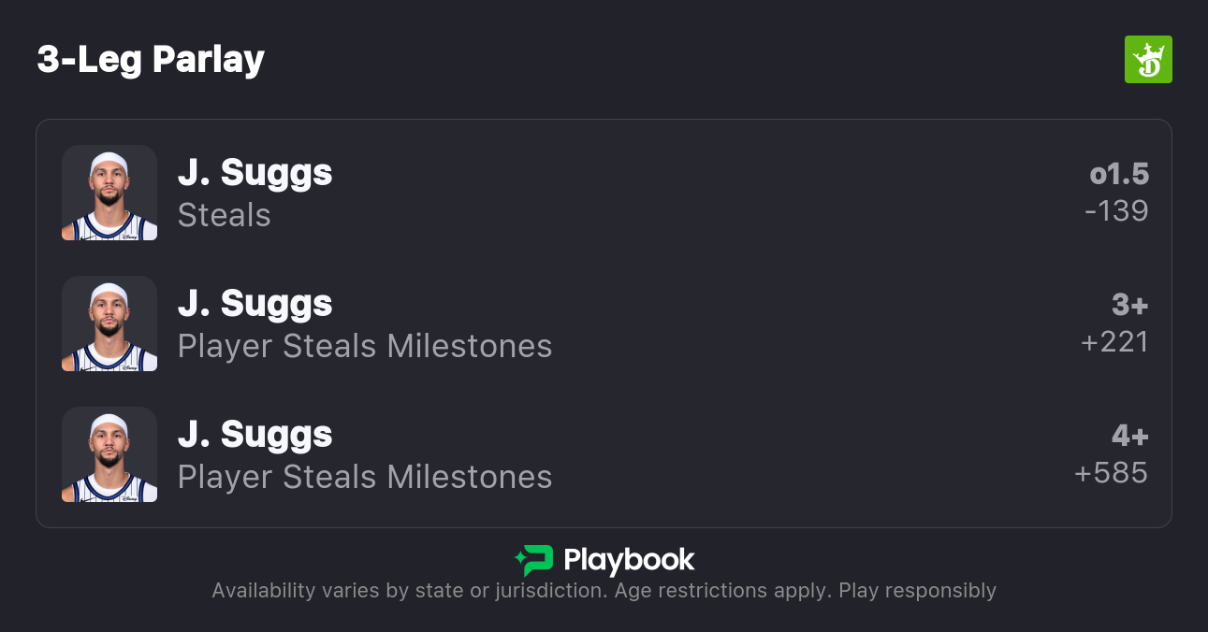Click Suggs headshot in the o1.5 Steals leg
Viewport: 1208px width, 632px height.
[x=109, y=193]
